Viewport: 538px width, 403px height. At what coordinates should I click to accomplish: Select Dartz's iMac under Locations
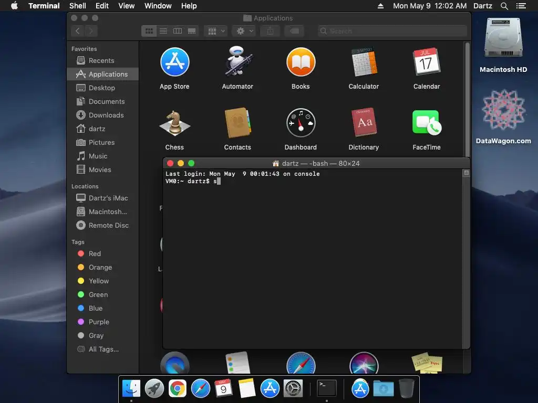(x=102, y=198)
